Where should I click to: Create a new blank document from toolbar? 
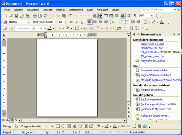tap(5, 16)
